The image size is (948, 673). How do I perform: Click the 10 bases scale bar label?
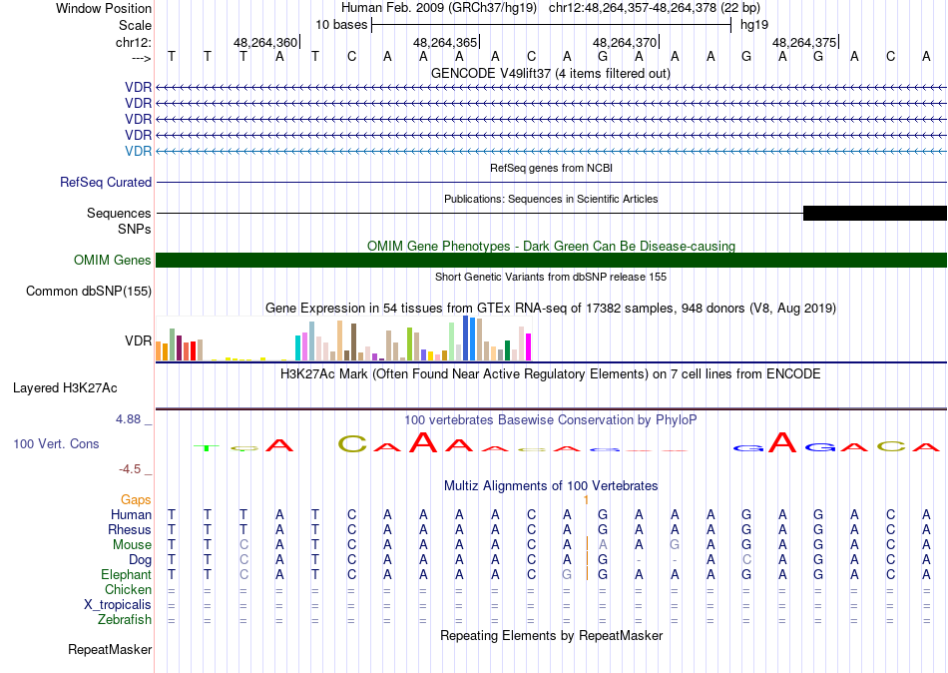coord(341,25)
